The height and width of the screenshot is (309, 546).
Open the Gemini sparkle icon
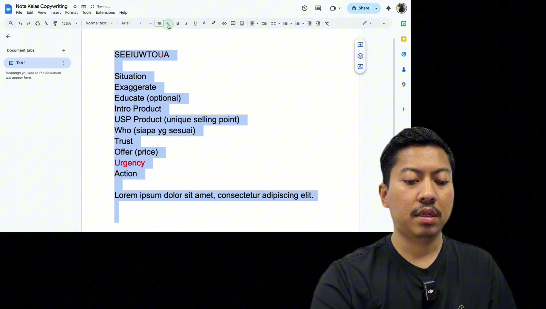(388, 8)
